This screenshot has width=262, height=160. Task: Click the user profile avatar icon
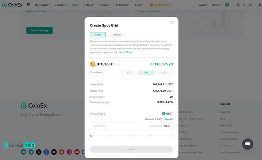(x=227, y=5)
